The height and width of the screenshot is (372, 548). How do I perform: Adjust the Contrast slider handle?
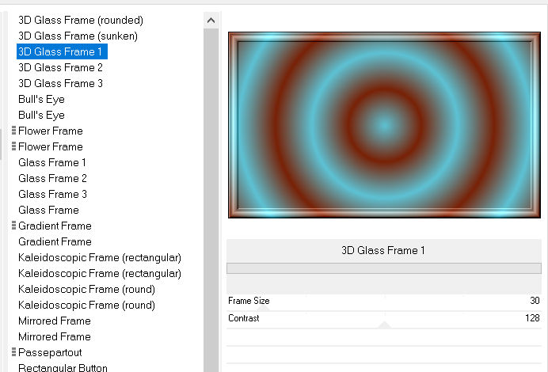[x=384, y=325]
